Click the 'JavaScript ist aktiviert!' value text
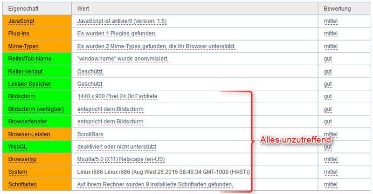 pos(122,21)
